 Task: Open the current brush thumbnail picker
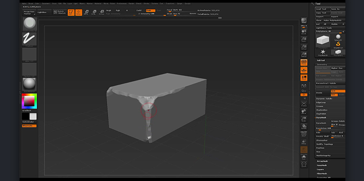pos(29,24)
